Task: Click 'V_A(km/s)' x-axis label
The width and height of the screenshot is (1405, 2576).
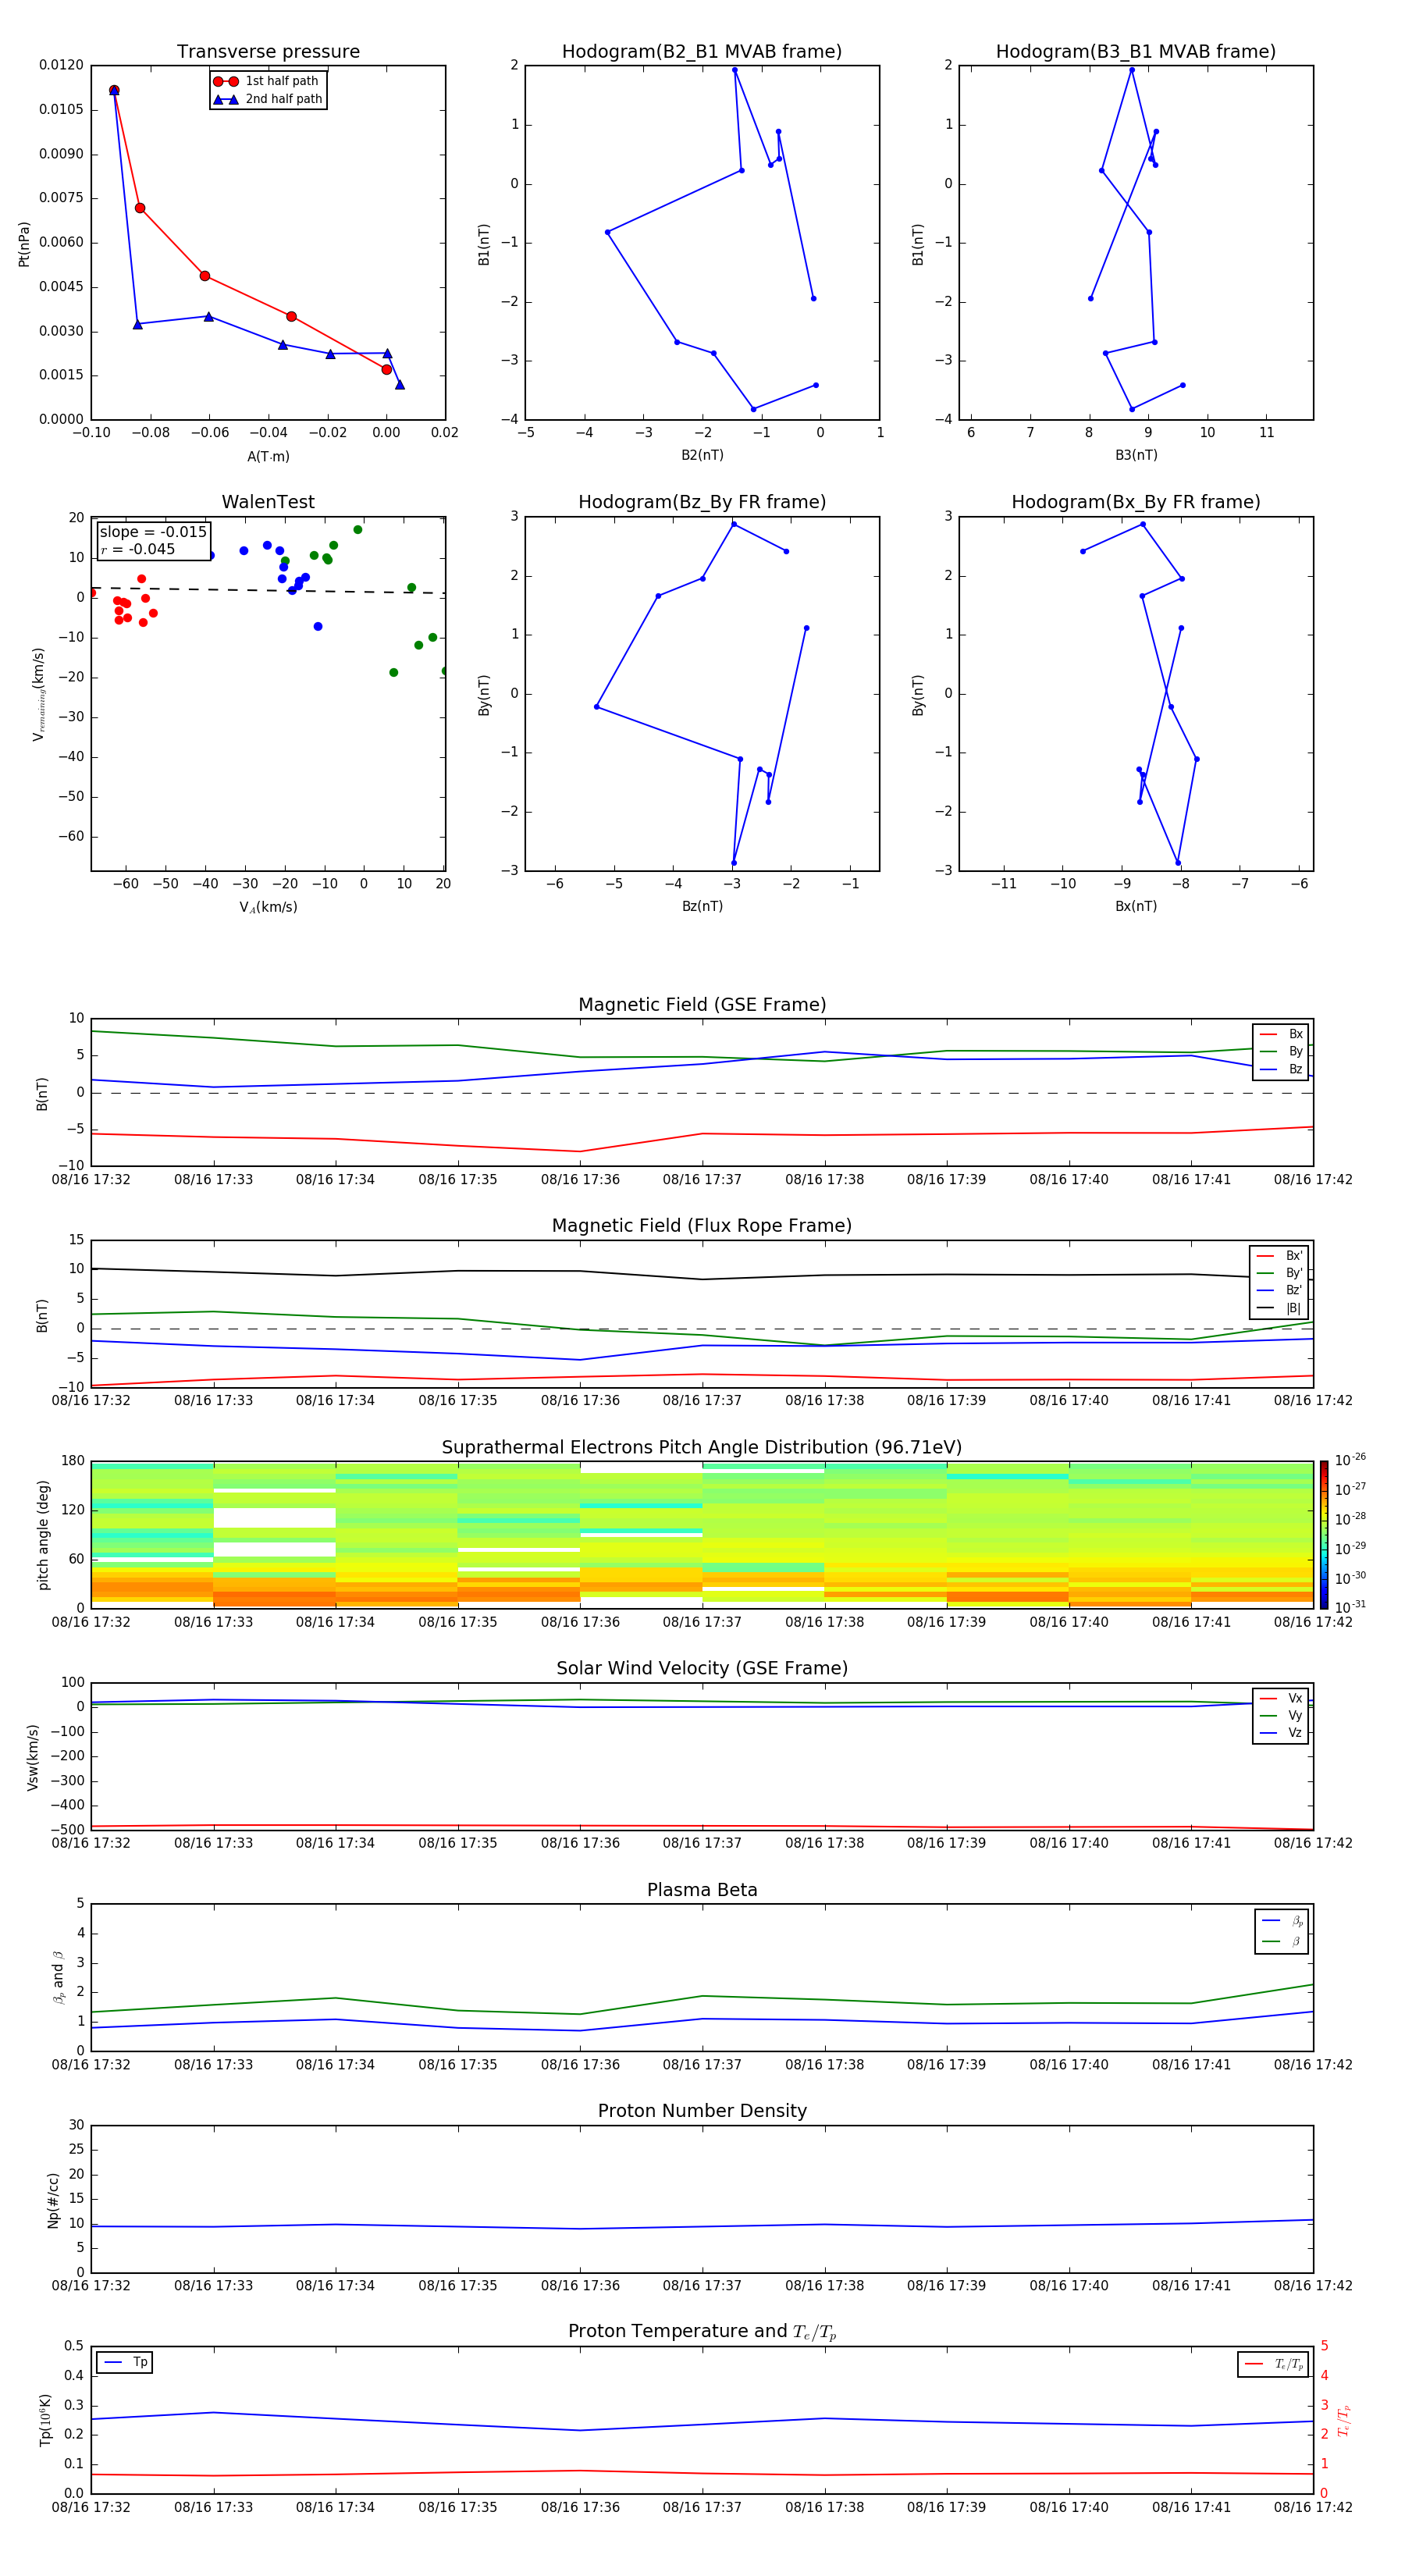Action: pyautogui.click(x=268, y=908)
